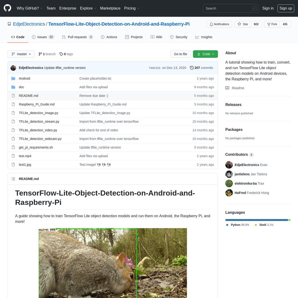Fork this repository

(x=272, y=24)
